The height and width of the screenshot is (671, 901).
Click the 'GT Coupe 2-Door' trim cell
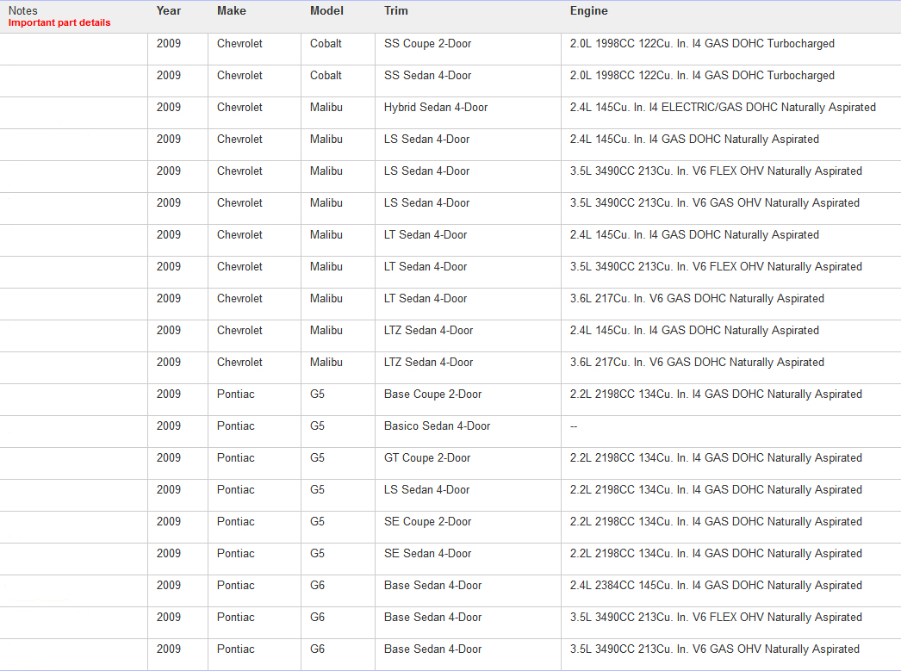click(x=427, y=458)
